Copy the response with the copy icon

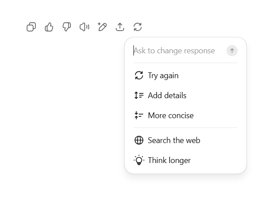[31, 27]
